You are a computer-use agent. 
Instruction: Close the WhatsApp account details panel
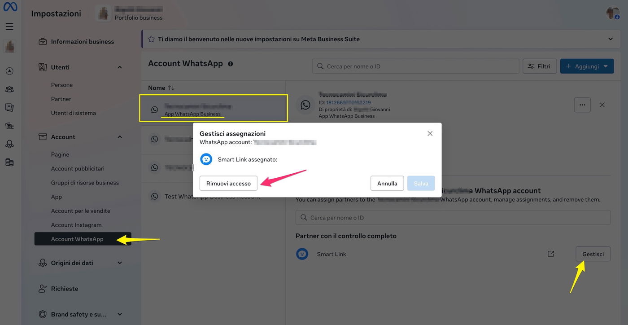[602, 105]
